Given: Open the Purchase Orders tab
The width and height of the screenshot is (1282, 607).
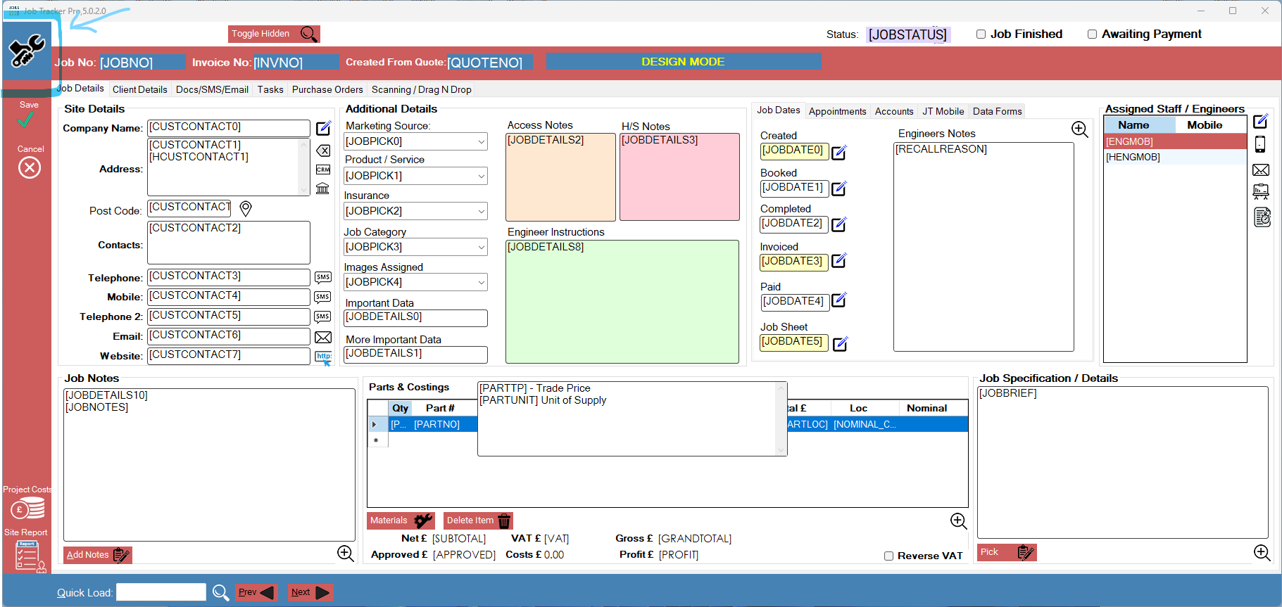Looking at the screenshot, I should tap(327, 89).
